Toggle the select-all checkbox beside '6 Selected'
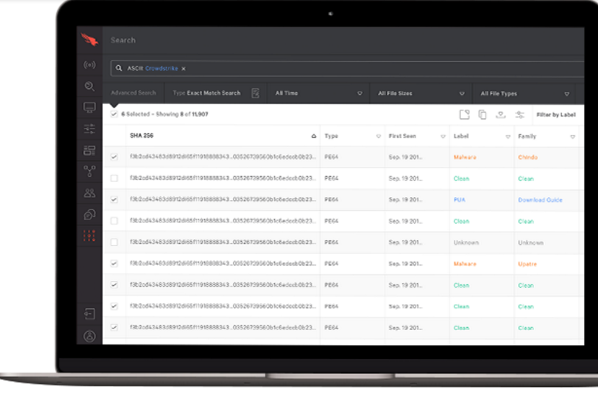The height and width of the screenshot is (400, 598). 114,114
